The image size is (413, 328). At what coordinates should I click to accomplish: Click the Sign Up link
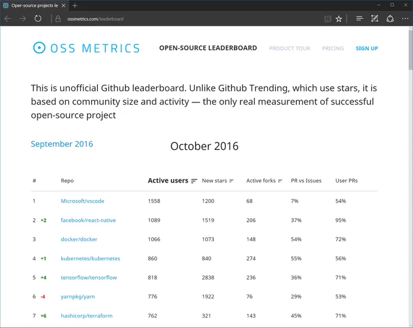(367, 49)
